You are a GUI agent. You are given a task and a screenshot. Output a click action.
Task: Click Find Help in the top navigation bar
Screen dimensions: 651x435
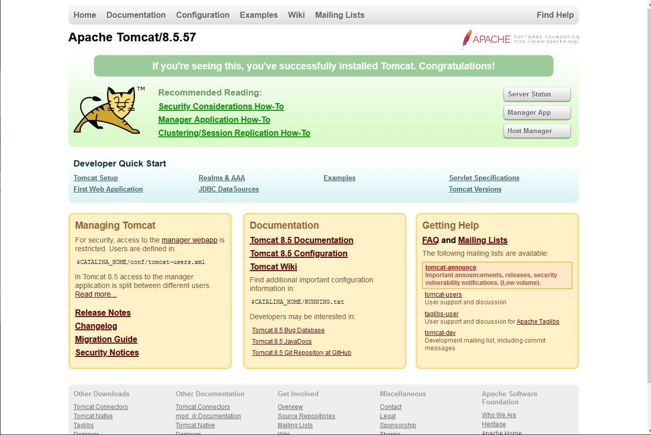(555, 15)
